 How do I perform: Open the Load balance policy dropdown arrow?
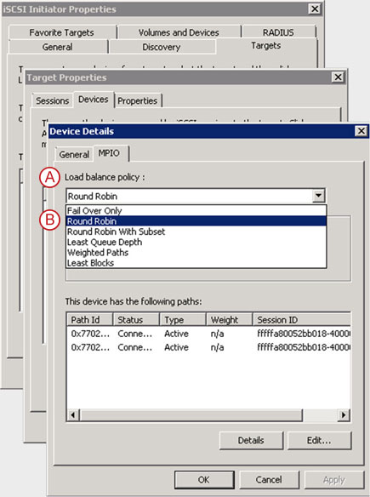[x=318, y=196]
